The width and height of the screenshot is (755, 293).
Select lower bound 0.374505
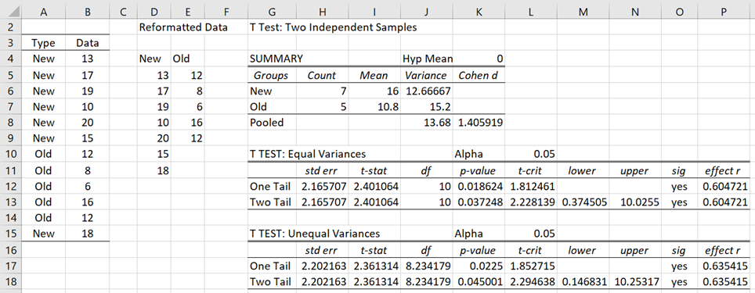tap(583, 202)
